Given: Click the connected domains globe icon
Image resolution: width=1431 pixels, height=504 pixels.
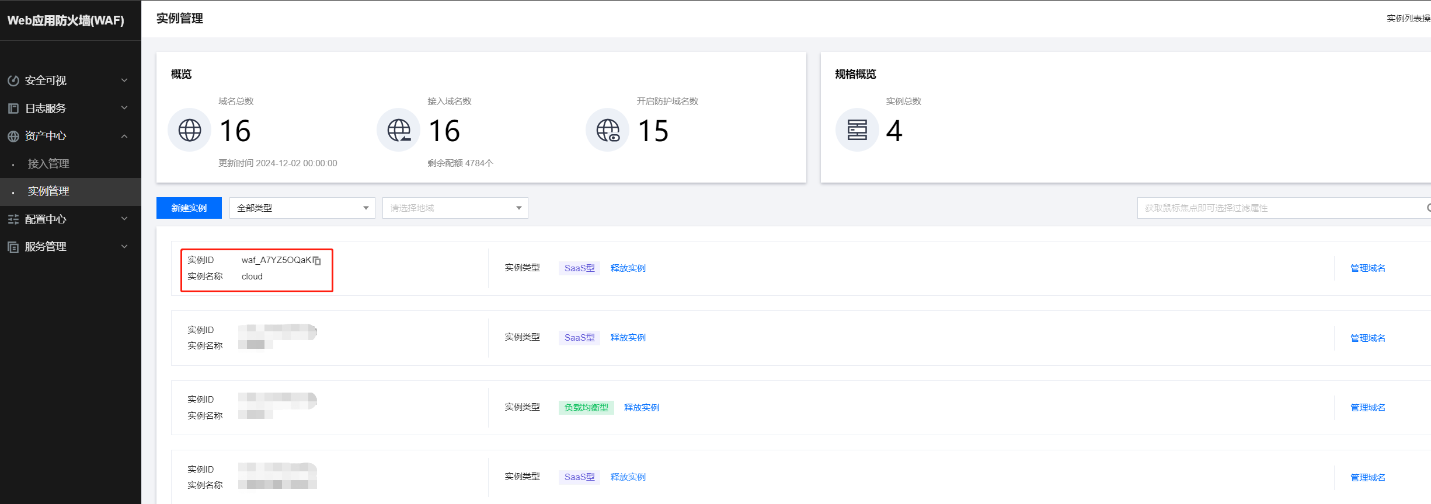Looking at the screenshot, I should click(399, 130).
